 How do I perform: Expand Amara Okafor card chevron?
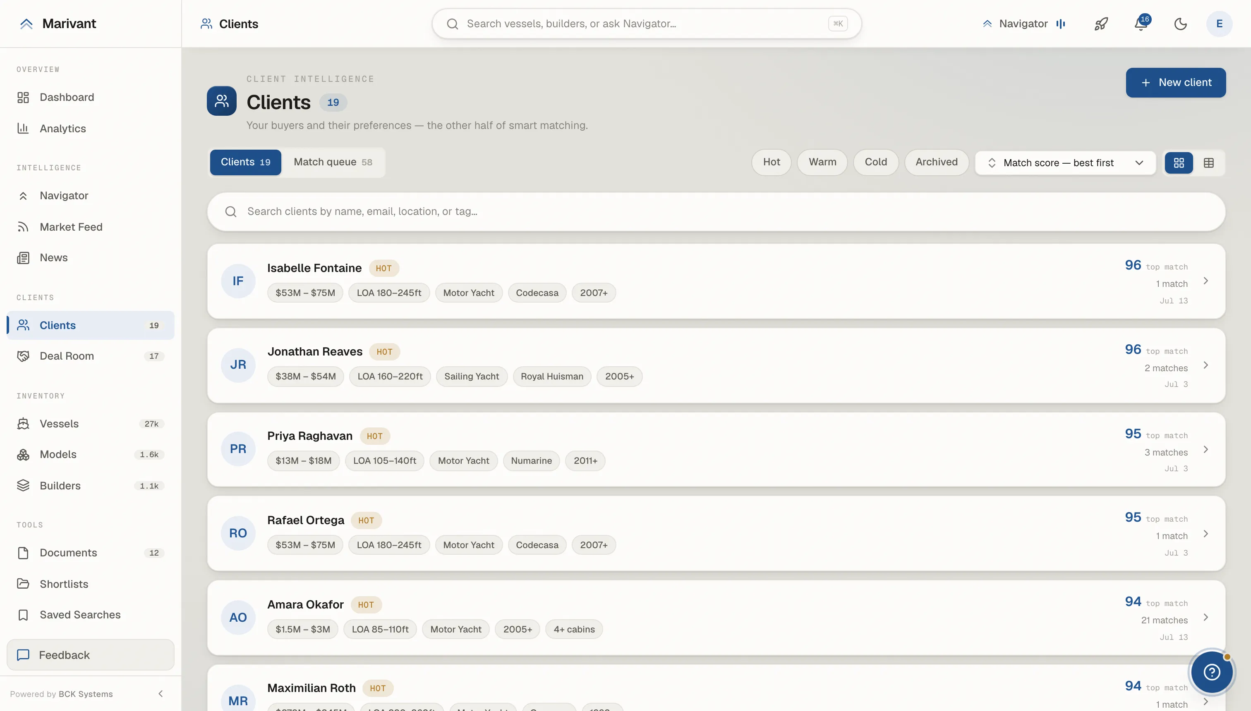pos(1205,618)
